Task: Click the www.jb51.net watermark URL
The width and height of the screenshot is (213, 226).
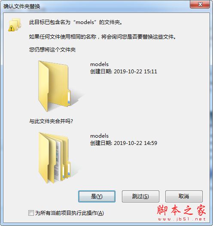Action: [182, 219]
